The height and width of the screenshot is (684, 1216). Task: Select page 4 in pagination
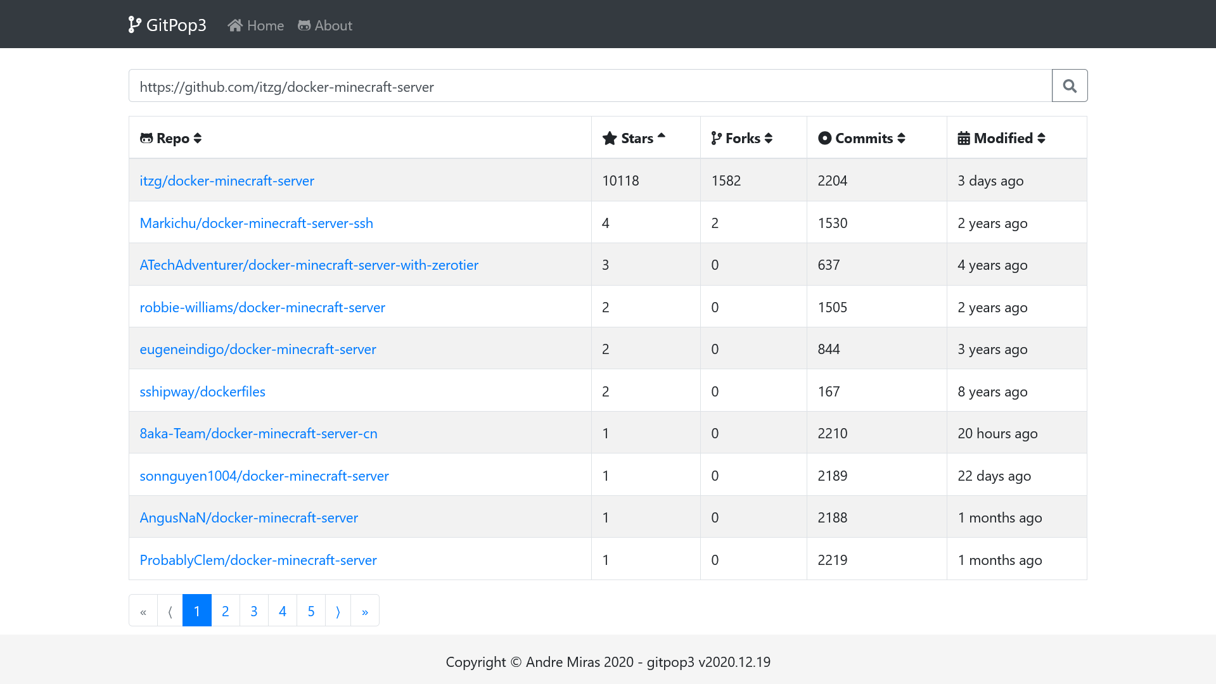[283, 611]
